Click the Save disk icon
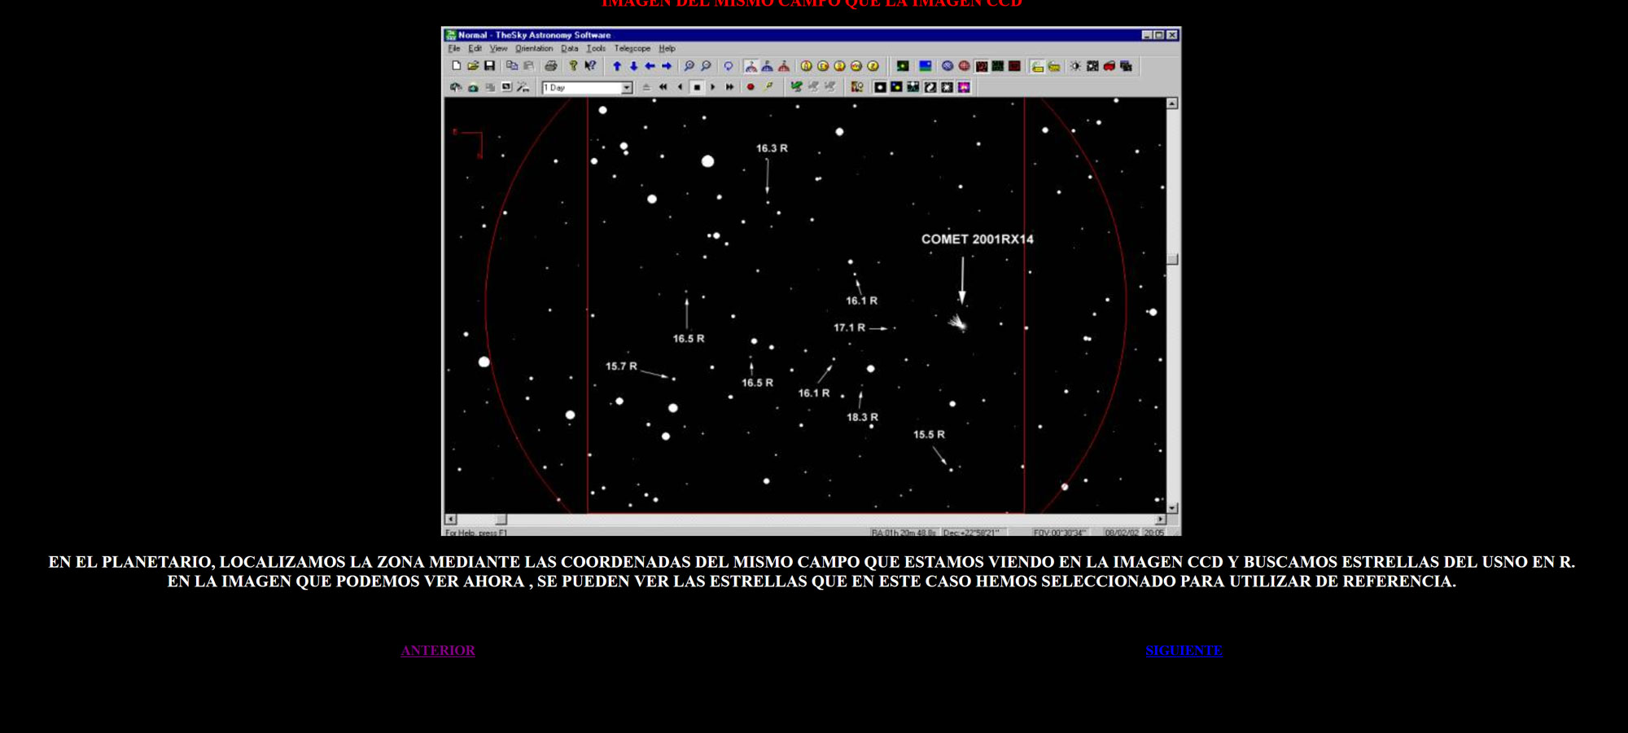The image size is (1628, 733). (x=489, y=66)
